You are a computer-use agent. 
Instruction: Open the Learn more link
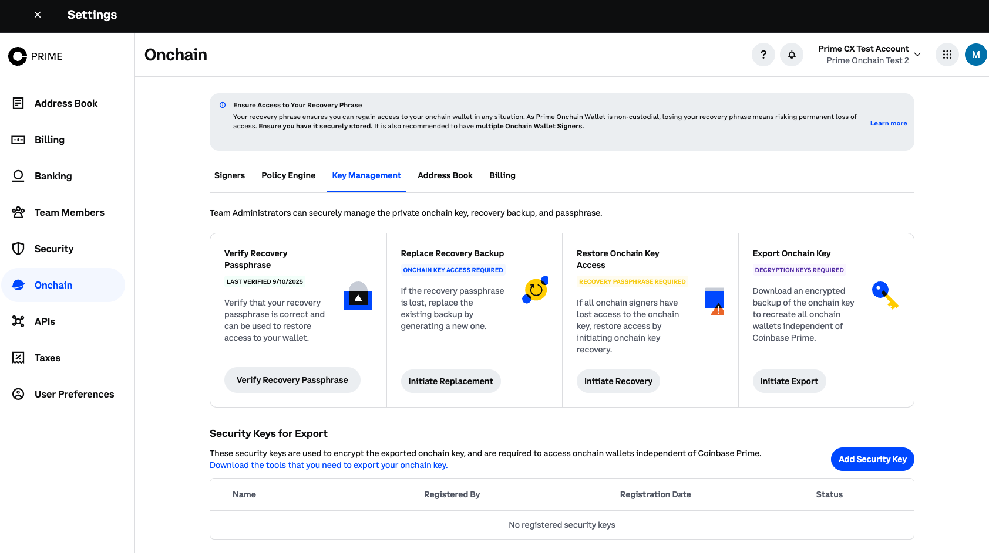tap(888, 123)
